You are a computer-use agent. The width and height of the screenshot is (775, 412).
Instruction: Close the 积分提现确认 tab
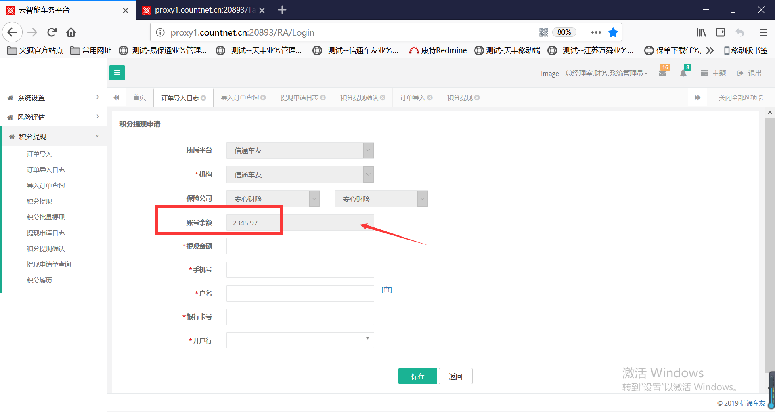[383, 97]
